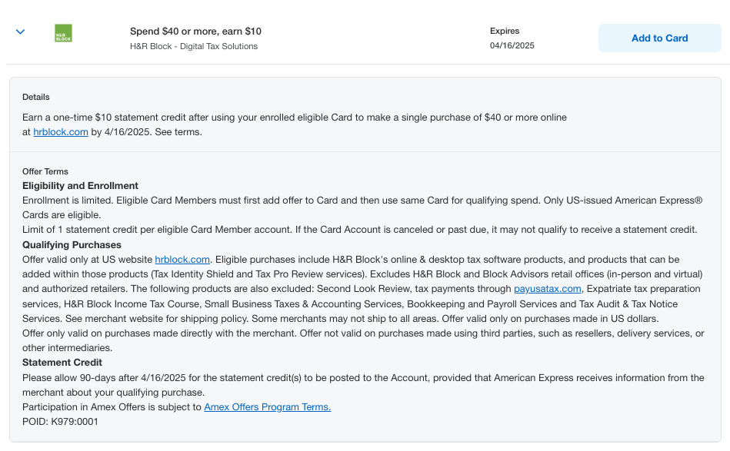This screenshot has width=730, height=451.
Task: Open hrblock.com link under Qualifying Purchases
Action: tap(182, 260)
